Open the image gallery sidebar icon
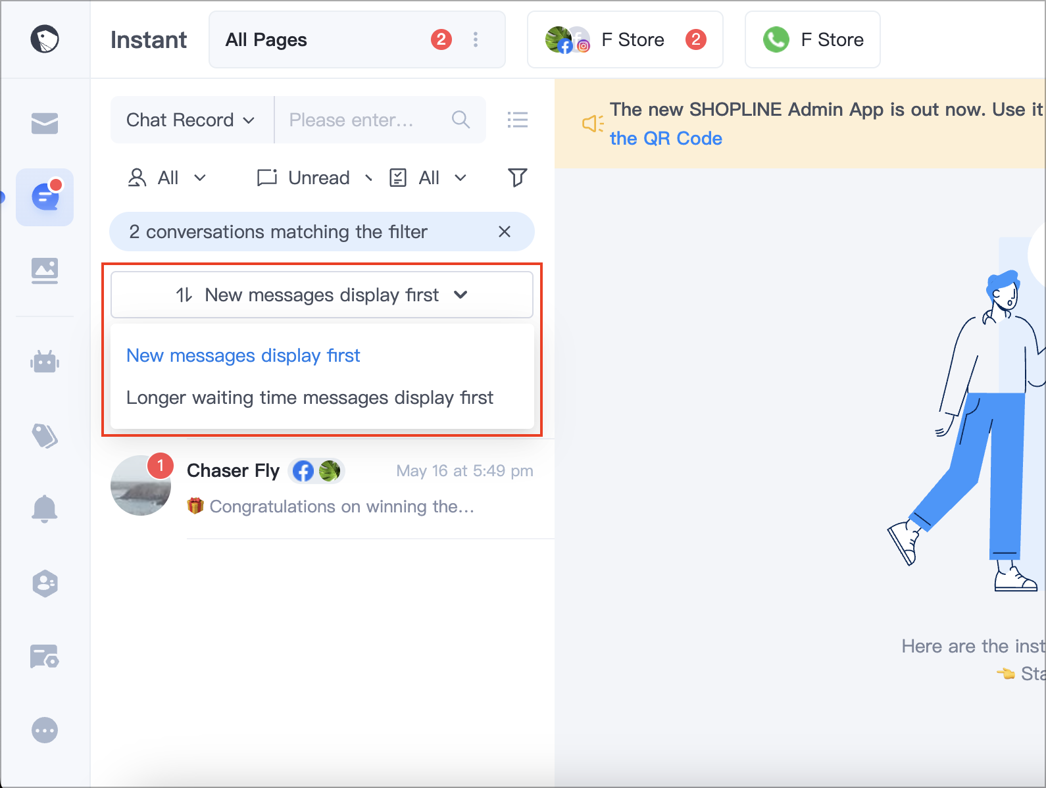Image resolution: width=1046 pixels, height=788 pixels. click(x=45, y=270)
